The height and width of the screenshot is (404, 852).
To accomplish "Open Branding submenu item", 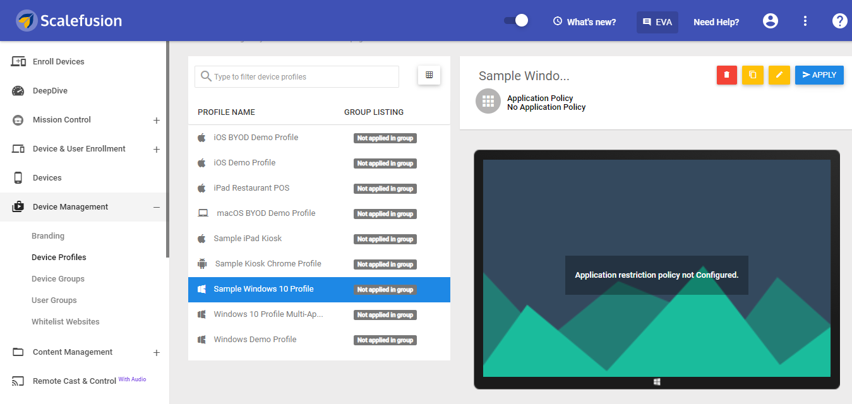I will pyautogui.click(x=48, y=235).
